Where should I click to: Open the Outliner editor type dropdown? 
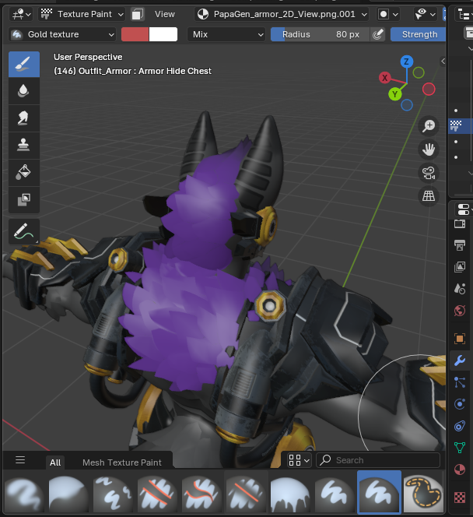[x=464, y=15]
